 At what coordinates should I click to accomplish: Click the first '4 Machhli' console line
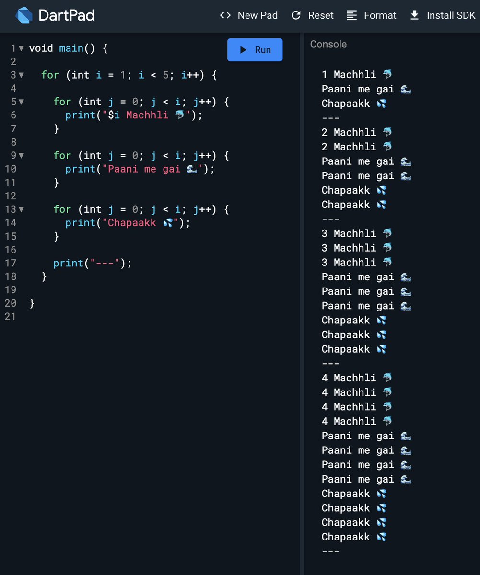tap(357, 378)
